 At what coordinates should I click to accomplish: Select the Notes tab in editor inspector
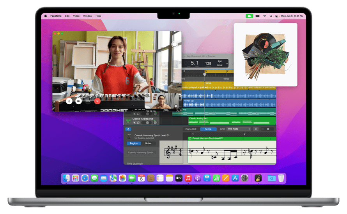148,143
